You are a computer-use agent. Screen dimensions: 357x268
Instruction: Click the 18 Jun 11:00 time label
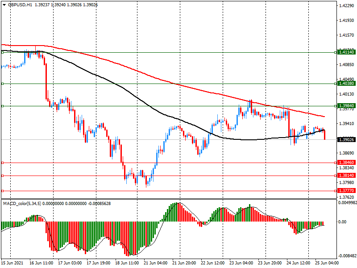point(127,263)
